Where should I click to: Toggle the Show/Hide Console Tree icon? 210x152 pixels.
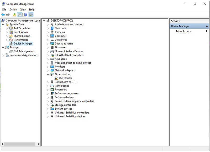coord(19,15)
